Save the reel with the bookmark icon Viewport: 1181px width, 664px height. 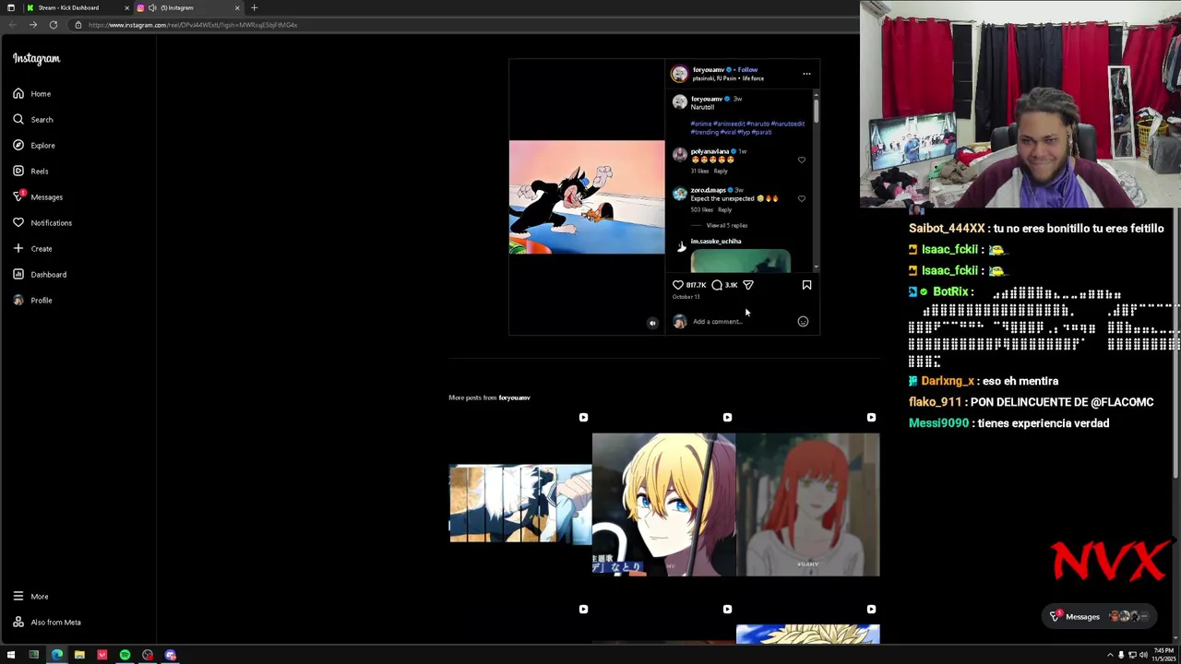[x=806, y=285]
